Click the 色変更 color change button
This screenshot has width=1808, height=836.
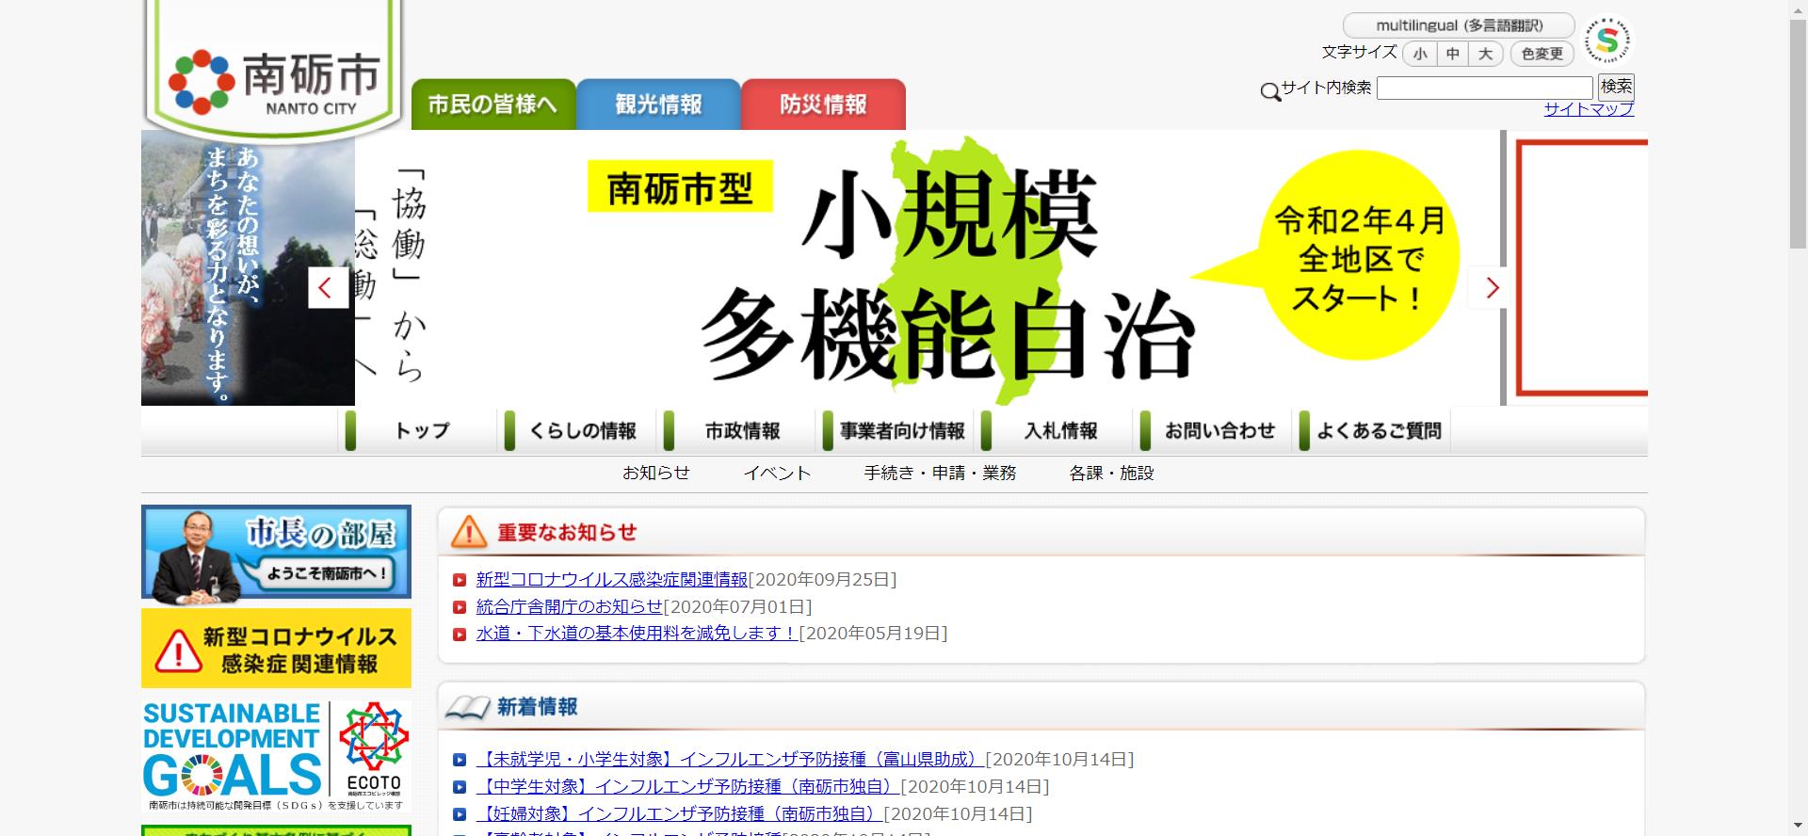1542,55
